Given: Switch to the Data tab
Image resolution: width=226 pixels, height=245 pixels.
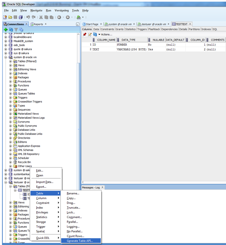Looking at the screenshot, I should pos(96,29).
